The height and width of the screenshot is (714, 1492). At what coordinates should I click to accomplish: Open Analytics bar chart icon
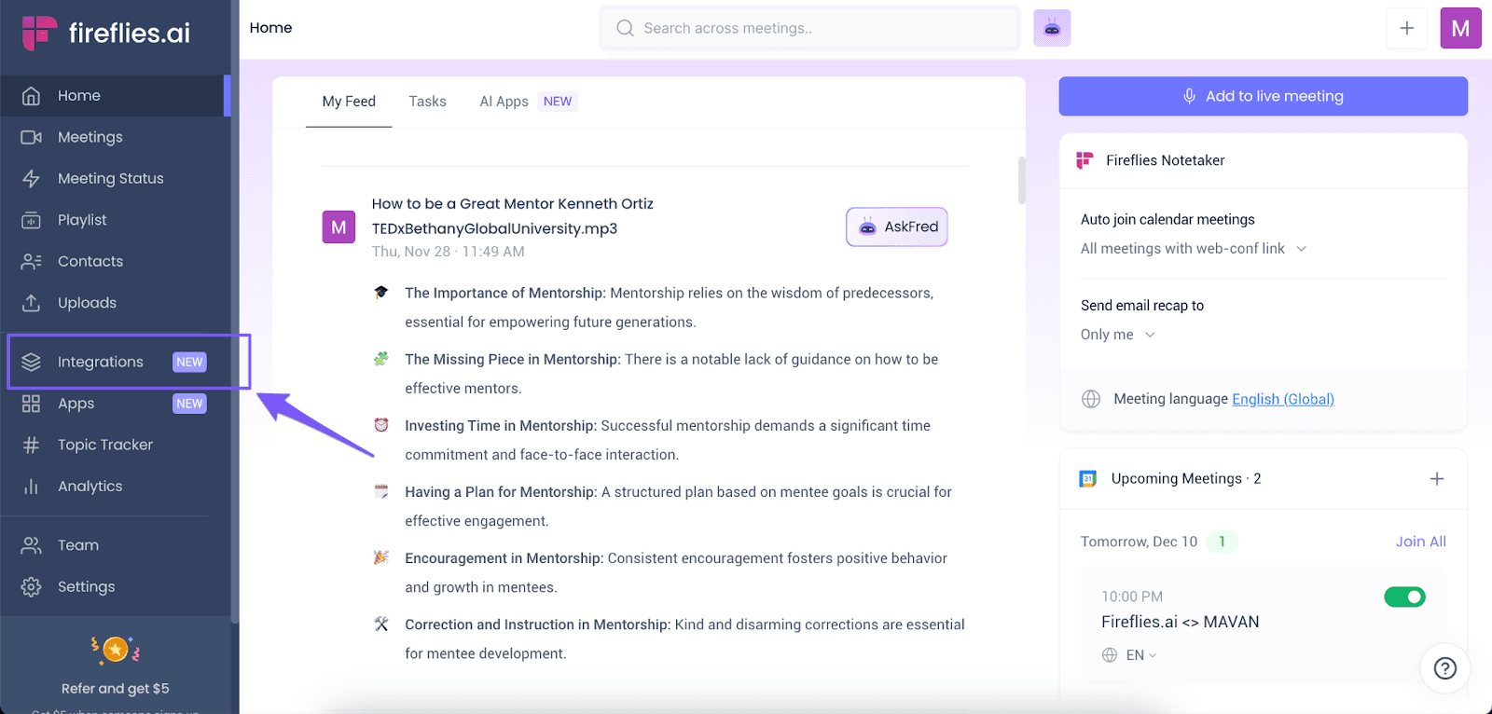pos(31,487)
